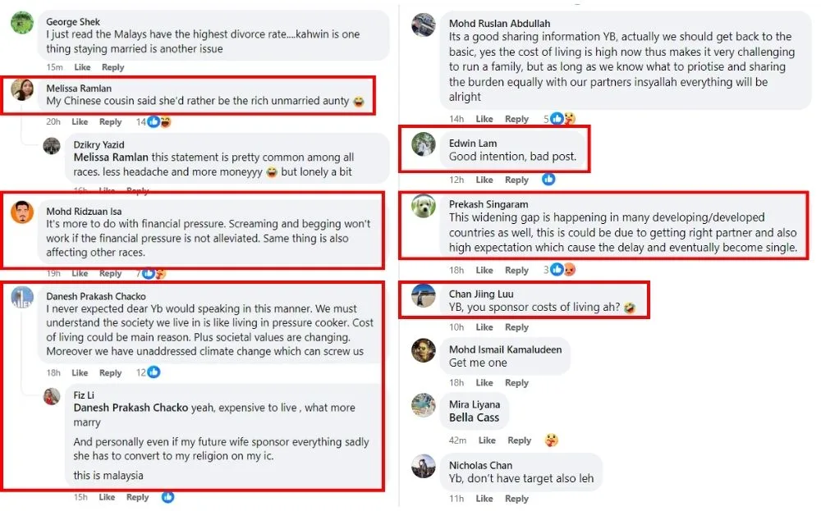Image resolution: width=821 pixels, height=511 pixels.
Task: Open Edwin Lam's profile avatar
Action: pos(423,144)
